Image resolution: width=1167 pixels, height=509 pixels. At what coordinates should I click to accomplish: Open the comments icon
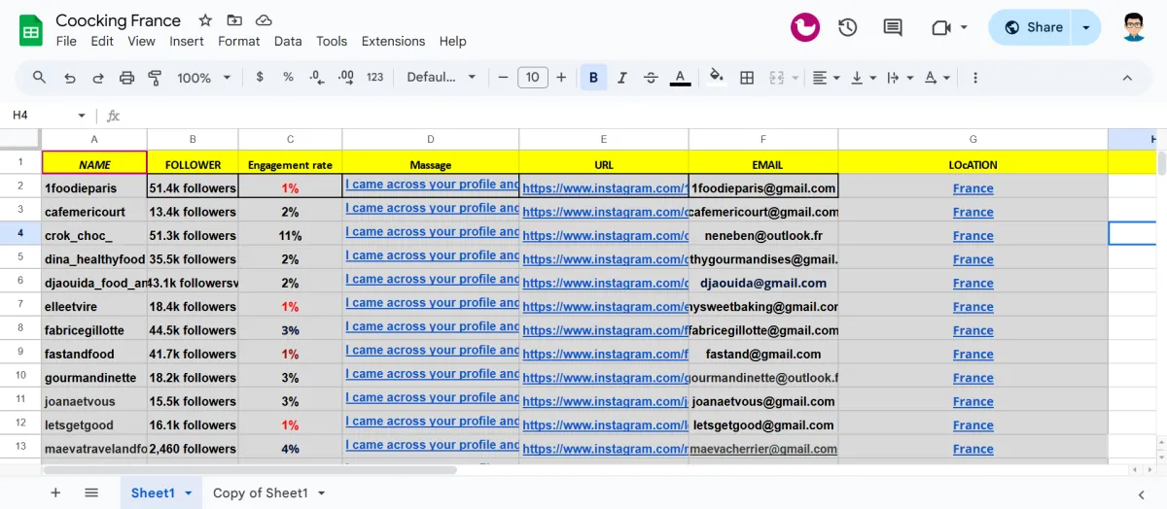point(893,27)
